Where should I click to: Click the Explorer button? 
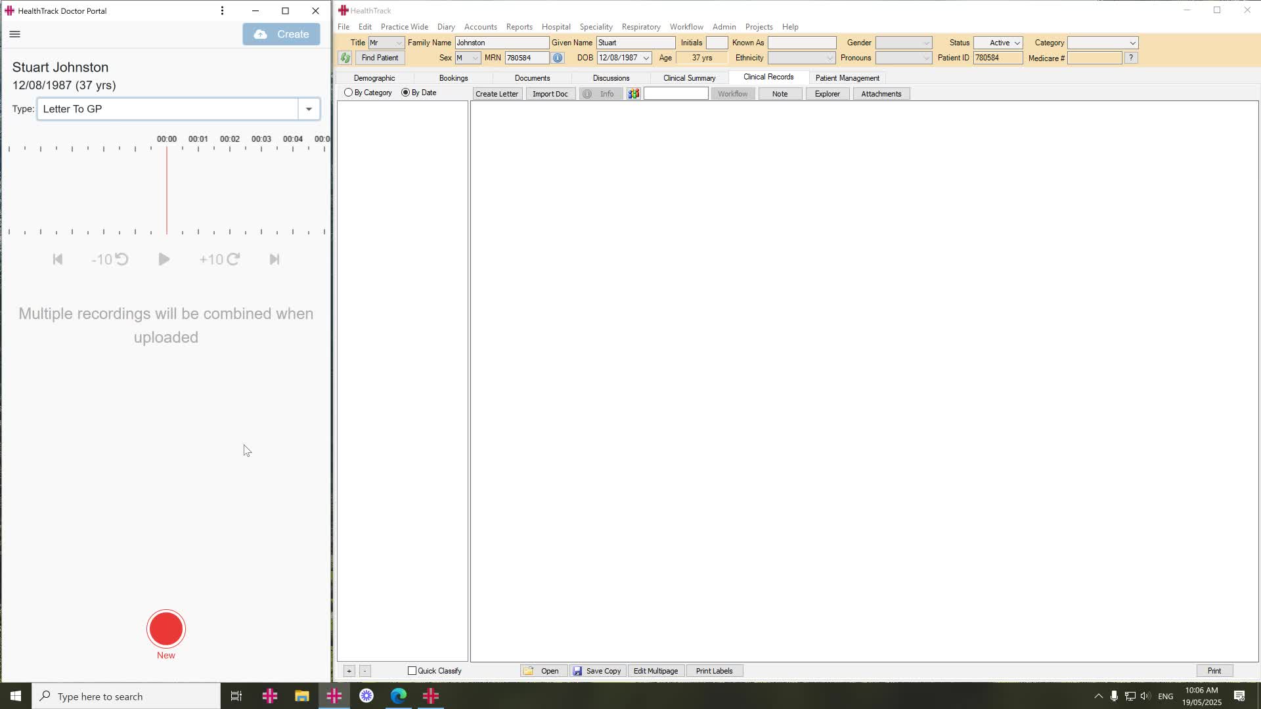(828, 94)
